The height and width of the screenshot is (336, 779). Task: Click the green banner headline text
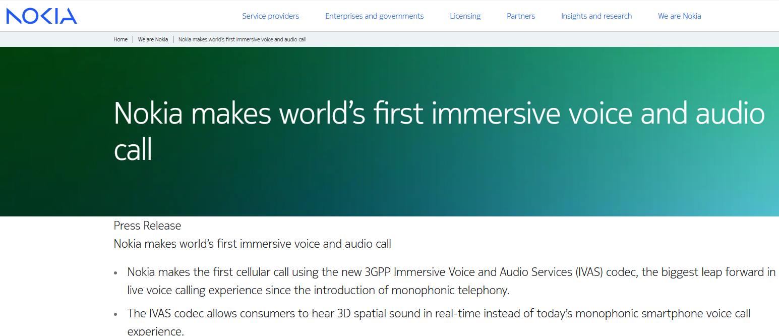[439, 131]
